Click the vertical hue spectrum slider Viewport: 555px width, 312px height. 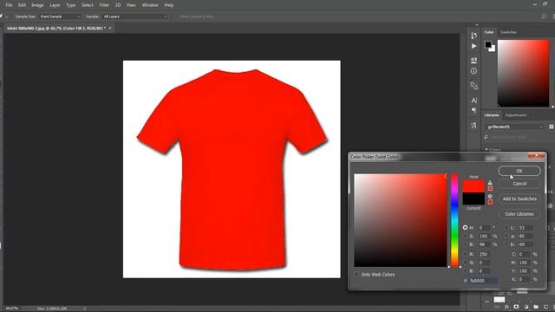pos(454,220)
